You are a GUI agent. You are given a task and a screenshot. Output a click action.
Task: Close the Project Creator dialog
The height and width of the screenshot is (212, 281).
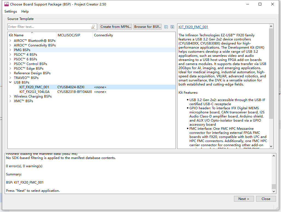coord(266,199)
